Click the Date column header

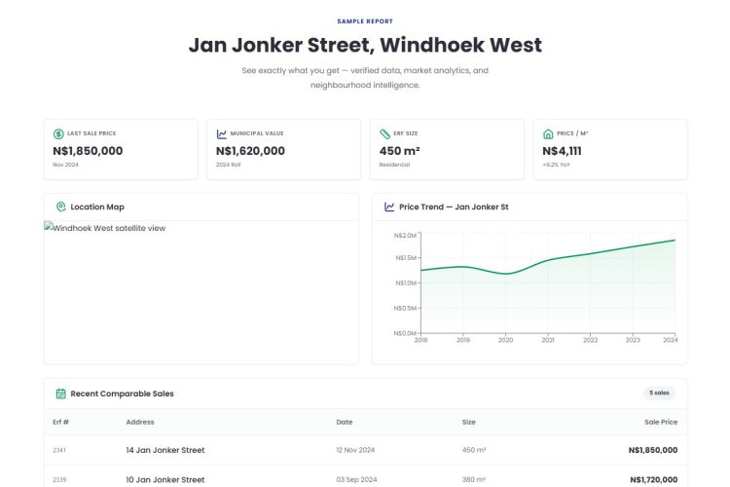point(345,422)
